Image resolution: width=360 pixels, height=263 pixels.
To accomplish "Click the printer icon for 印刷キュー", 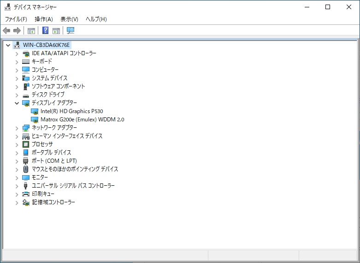I will (x=26, y=194).
